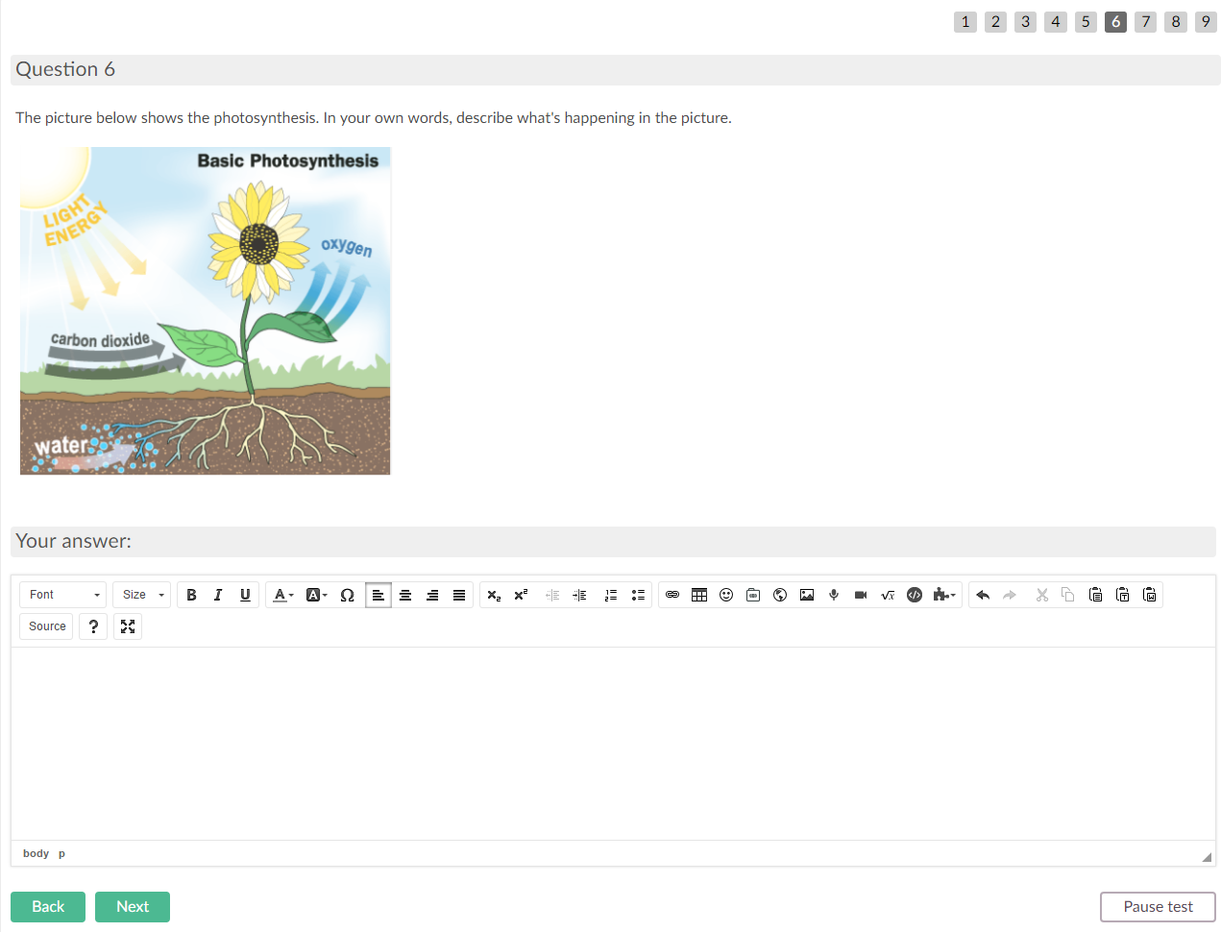Insert a table into the answer

click(699, 595)
